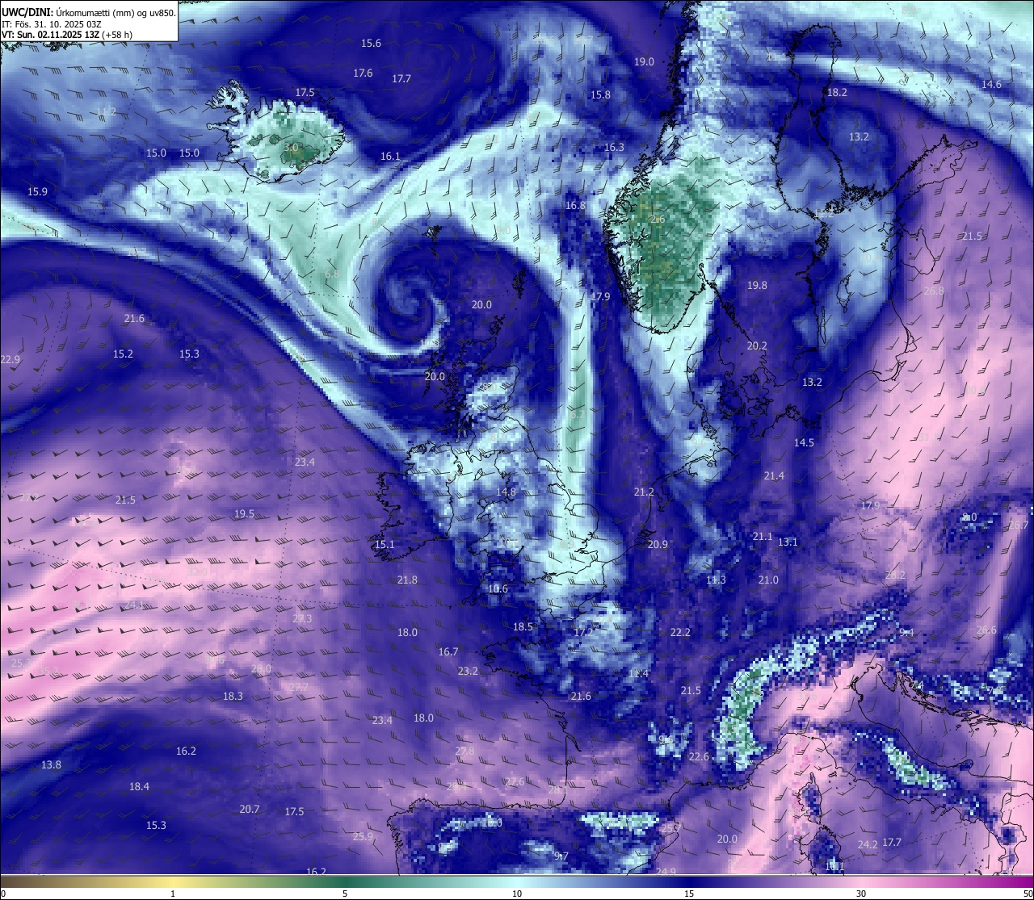Click the 14.6 map value
The width and height of the screenshot is (1034, 900).
click(x=991, y=85)
